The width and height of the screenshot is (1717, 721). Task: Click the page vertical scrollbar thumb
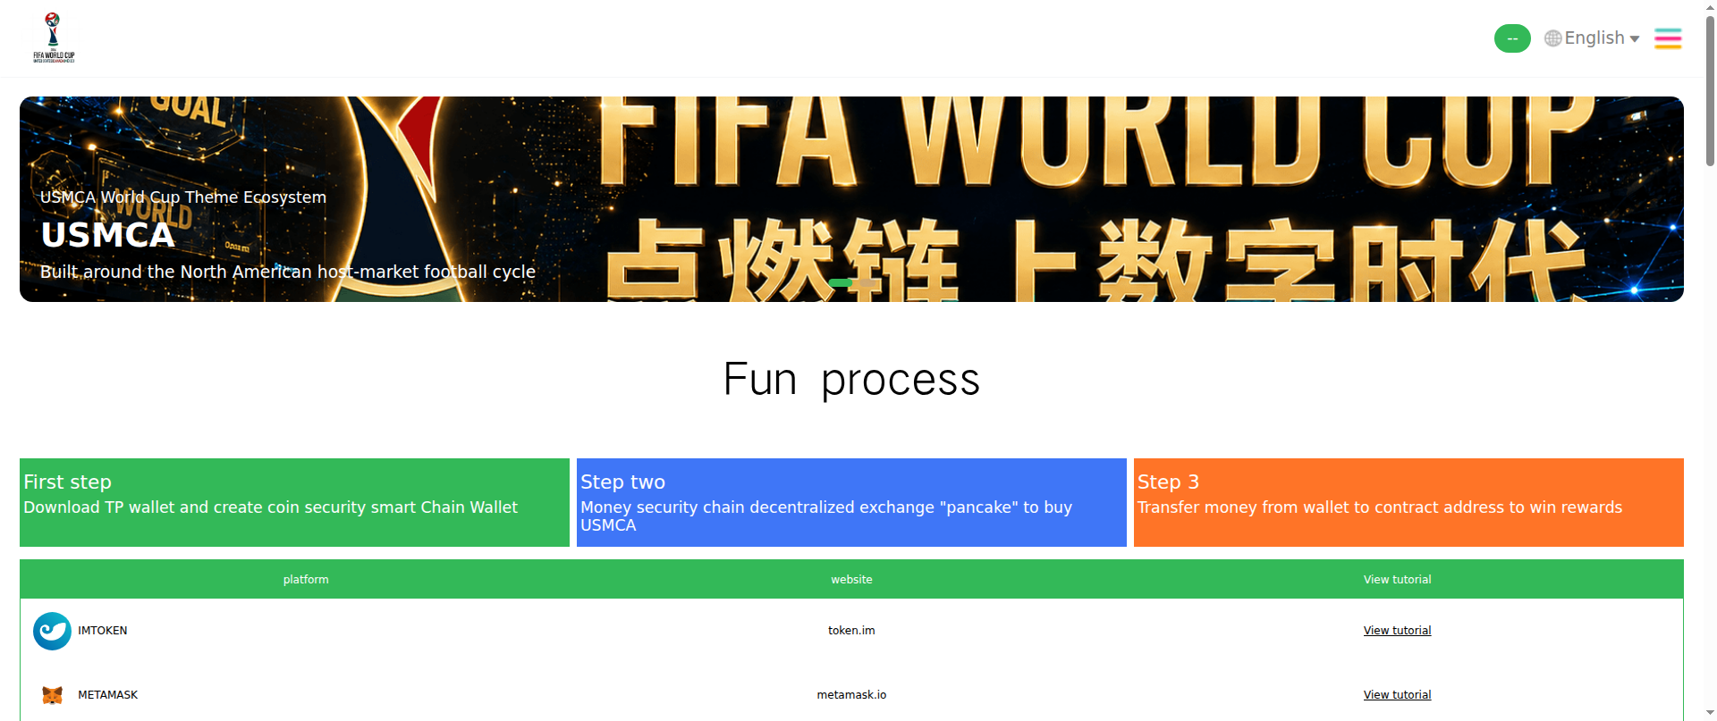tap(1710, 89)
